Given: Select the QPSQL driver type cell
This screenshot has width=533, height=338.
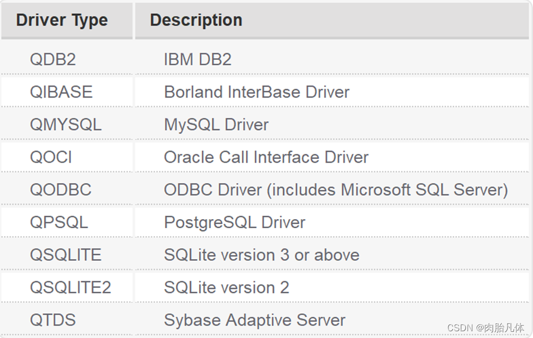Looking at the screenshot, I should pos(67,223).
